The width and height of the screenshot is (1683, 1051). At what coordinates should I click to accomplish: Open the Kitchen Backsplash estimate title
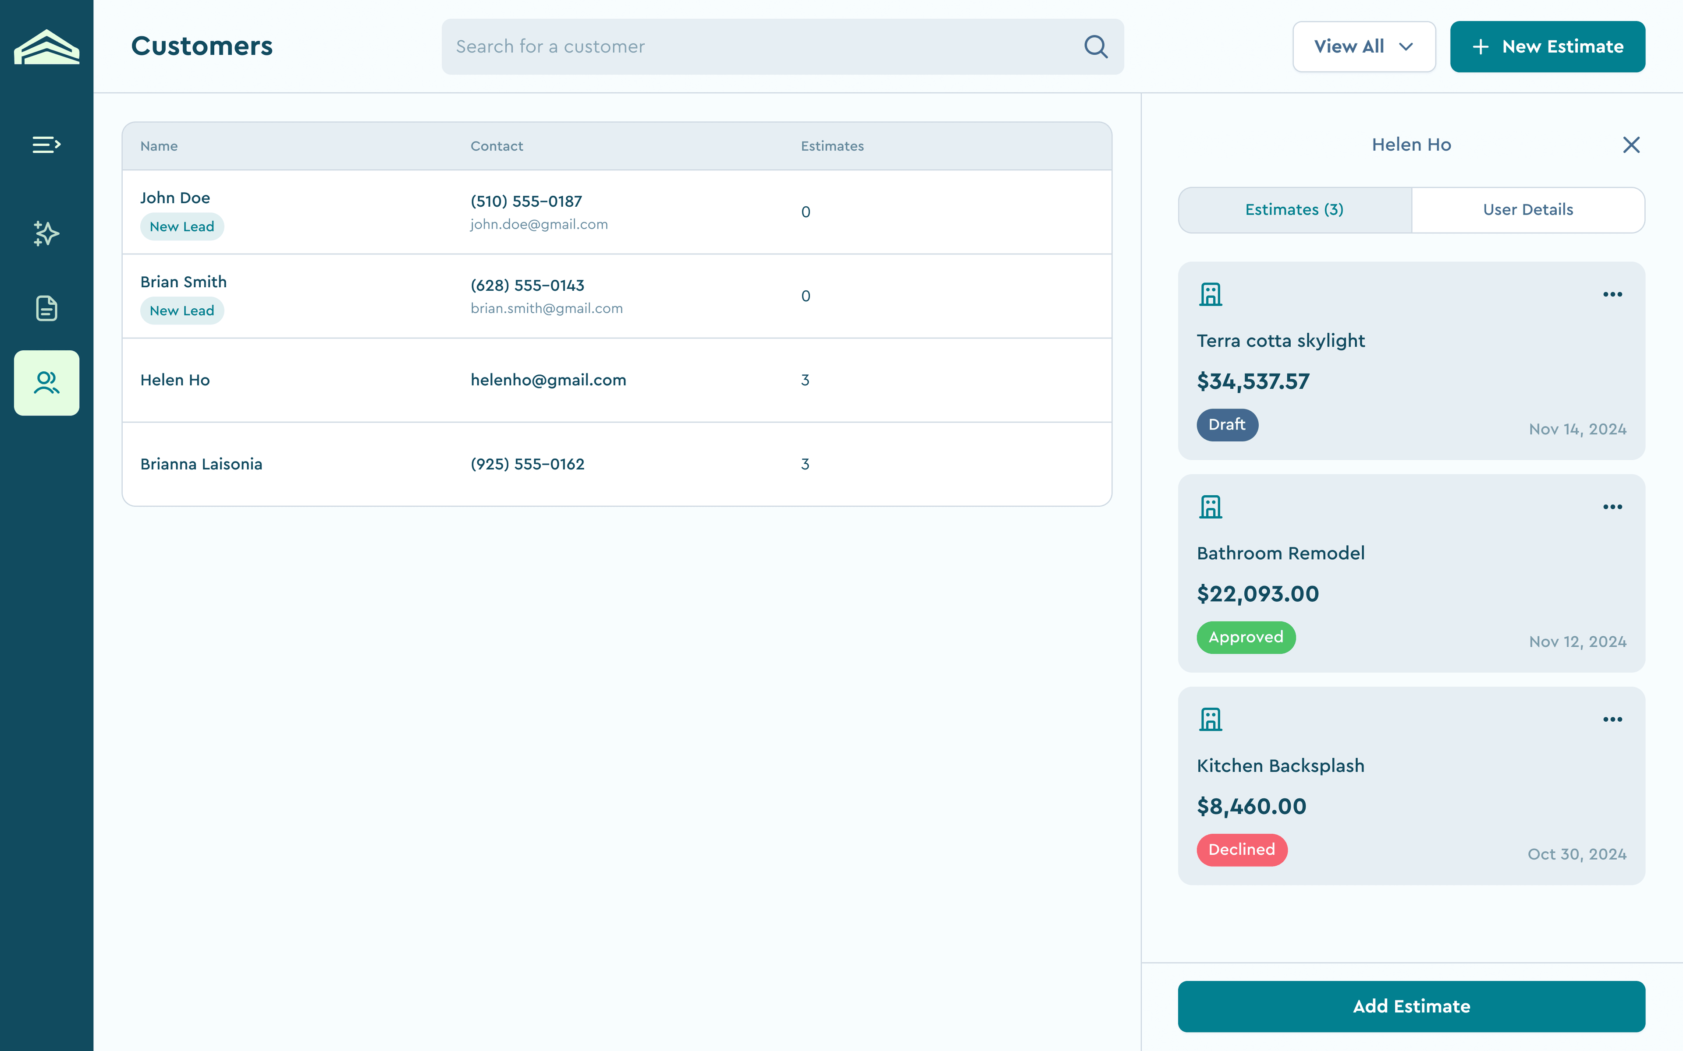click(x=1281, y=766)
